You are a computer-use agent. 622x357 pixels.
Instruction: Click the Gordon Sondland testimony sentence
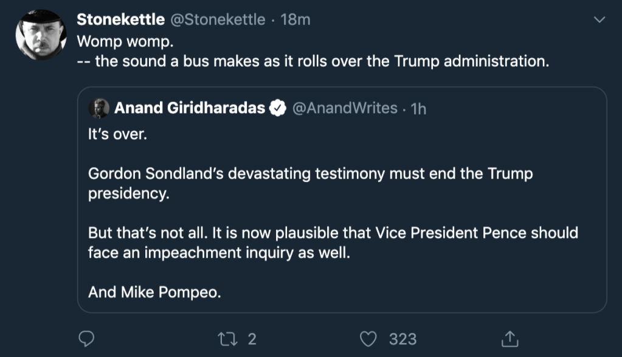coord(310,174)
